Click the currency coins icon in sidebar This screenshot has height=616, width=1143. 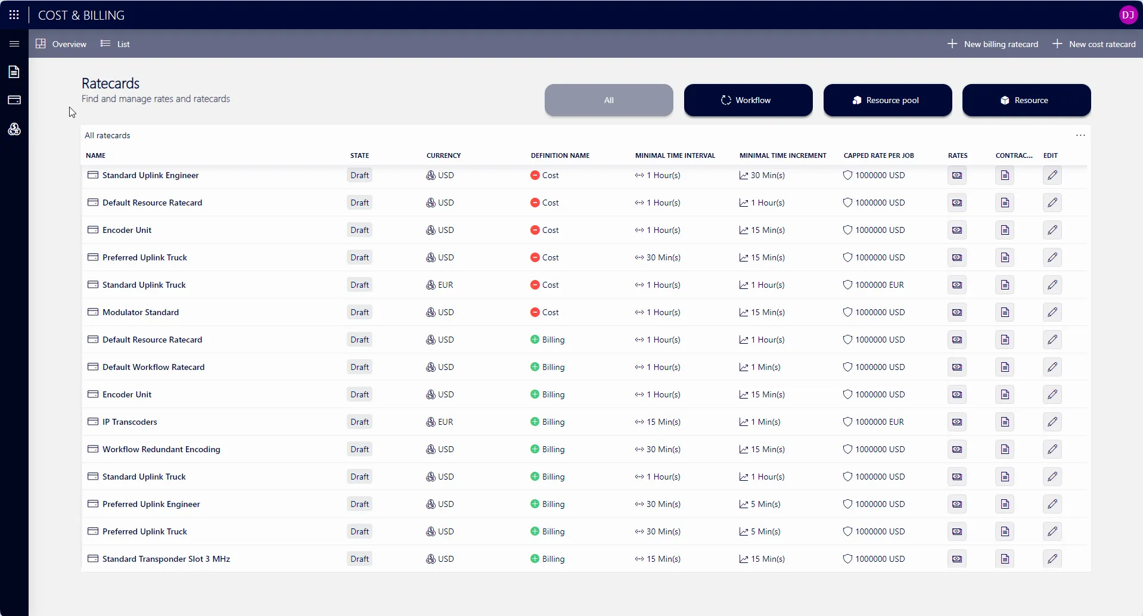point(14,129)
